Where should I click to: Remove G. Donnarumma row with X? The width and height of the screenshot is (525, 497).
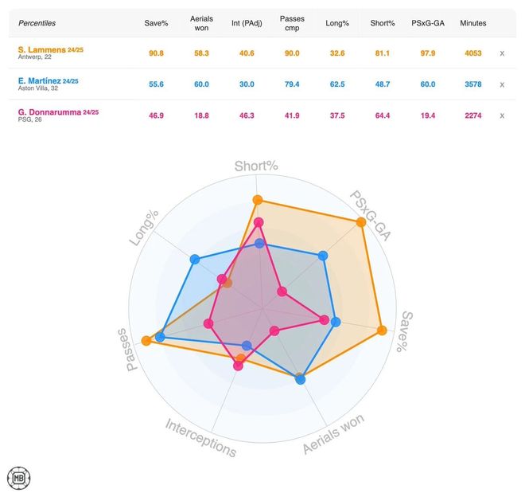[x=502, y=115]
